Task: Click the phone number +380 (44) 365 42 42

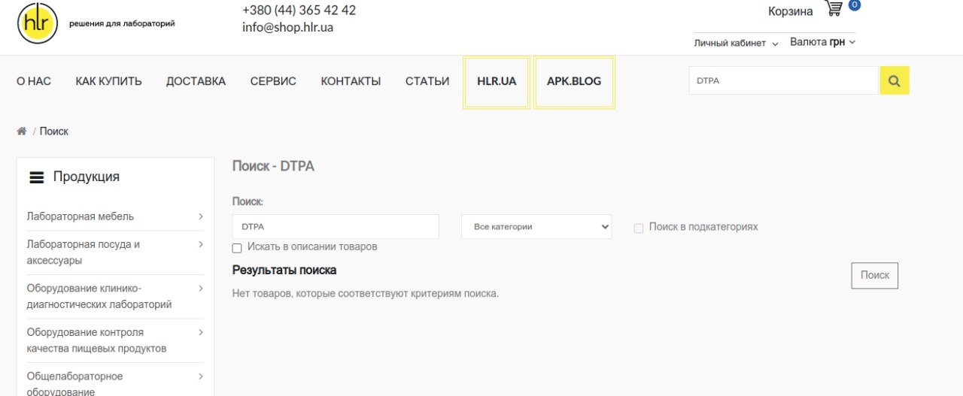Action: point(299,11)
